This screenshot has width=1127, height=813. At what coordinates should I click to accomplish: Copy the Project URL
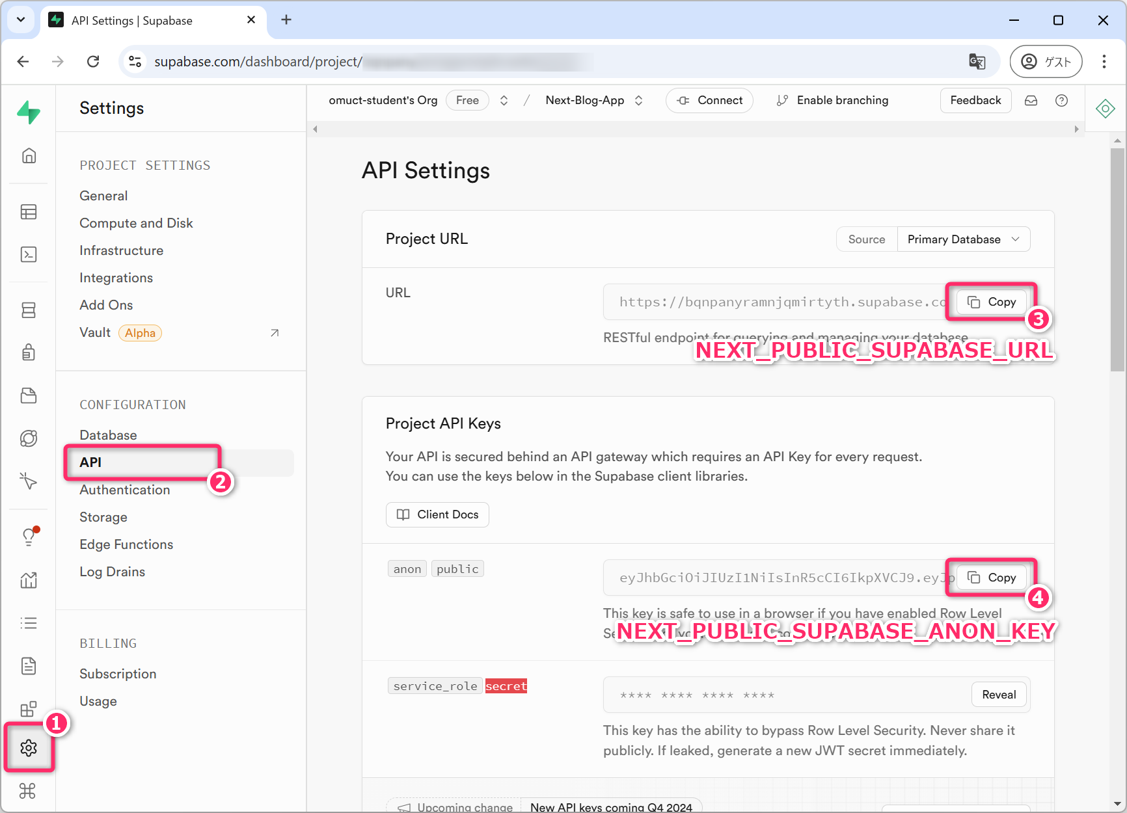[992, 302]
